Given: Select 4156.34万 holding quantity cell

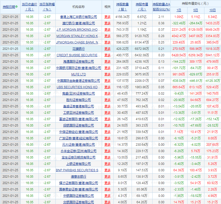Looking at the screenshot, I should [122, 17].
